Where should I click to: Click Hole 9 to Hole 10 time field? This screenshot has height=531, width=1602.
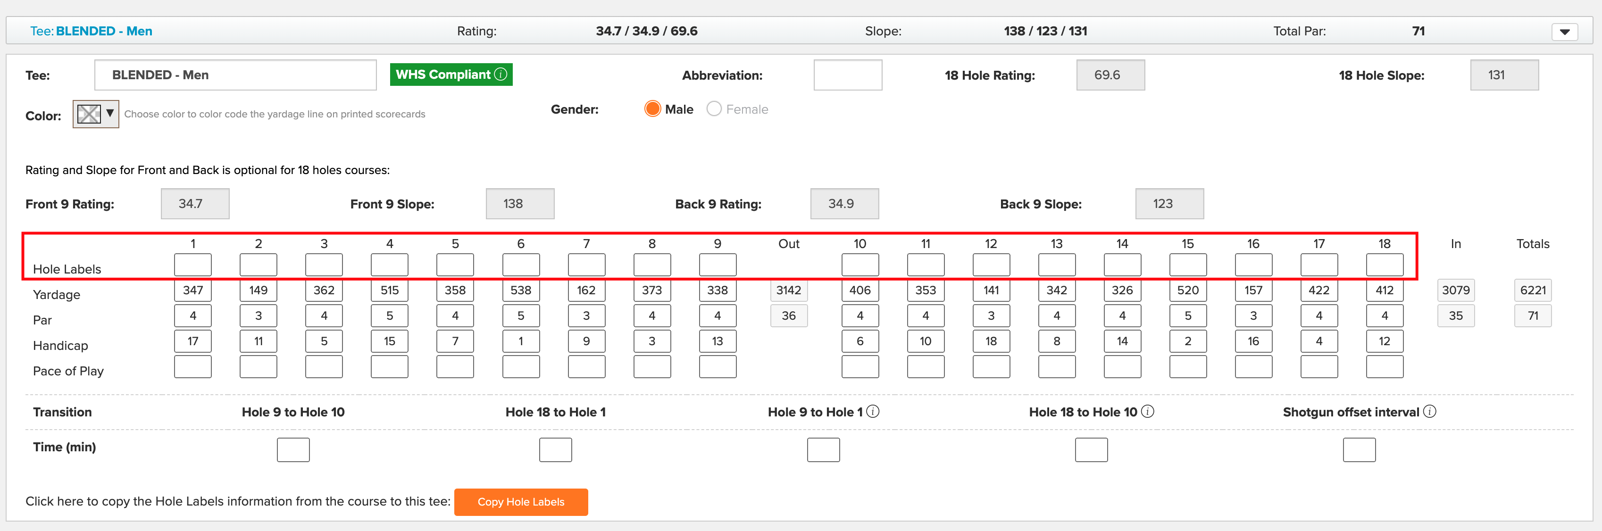click(x=293, y=450)
